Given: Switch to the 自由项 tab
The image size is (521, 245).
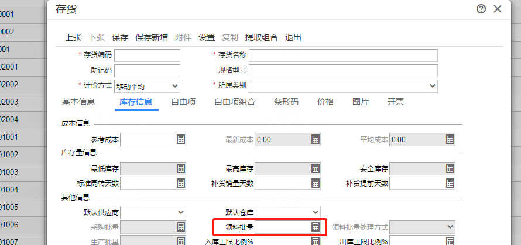Looking at the screenshot, I should click(183, 102).
